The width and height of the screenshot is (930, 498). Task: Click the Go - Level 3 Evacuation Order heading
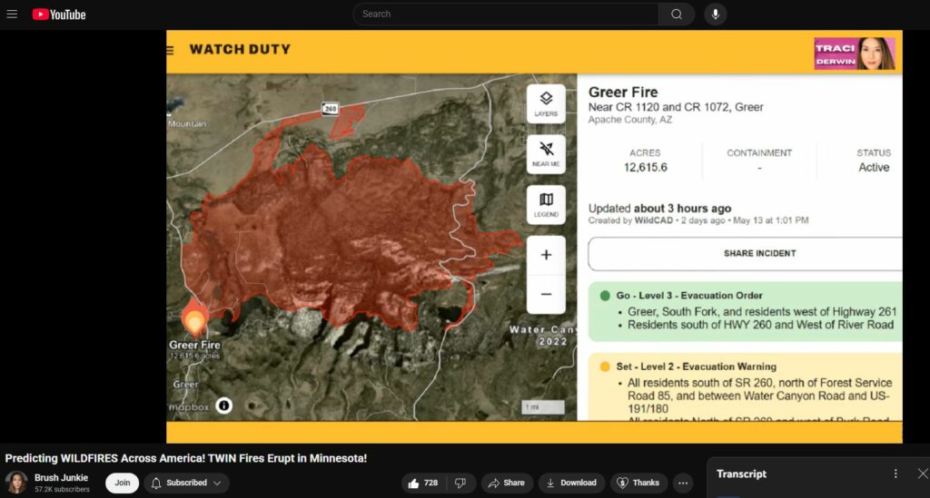point(689,296)
